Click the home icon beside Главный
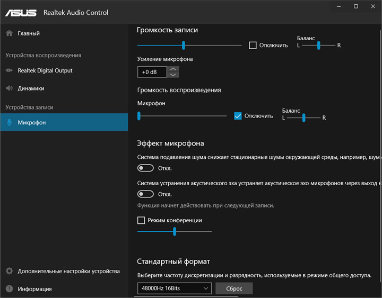 click(9, 33)
